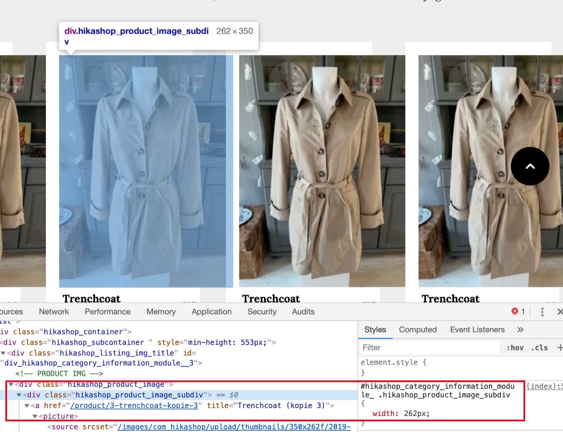Click the middle Trenchcoat product image
The width and height of the screenshot is (563, 432).
pyautogui.click(x=322, y=171)
